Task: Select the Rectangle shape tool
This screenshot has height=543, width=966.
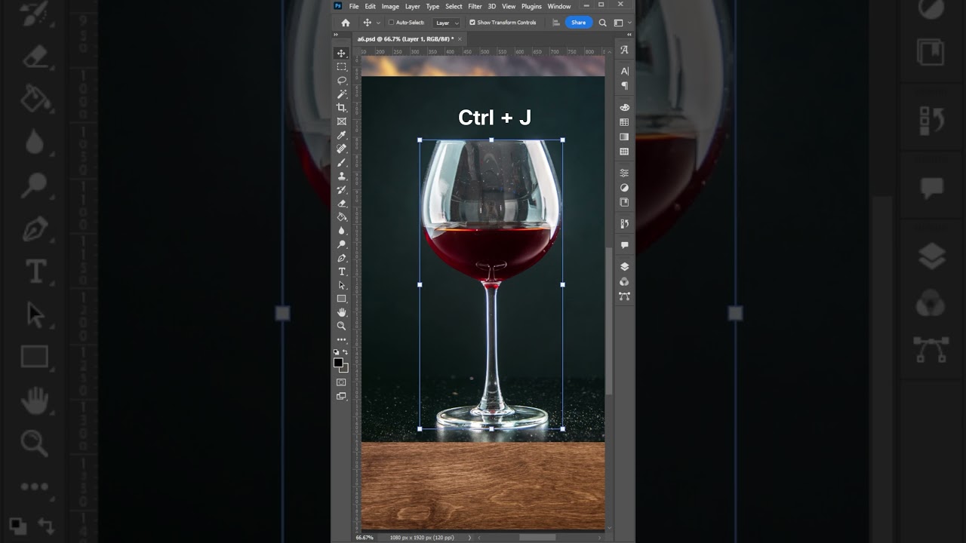Action: click(x=341, y=299)
